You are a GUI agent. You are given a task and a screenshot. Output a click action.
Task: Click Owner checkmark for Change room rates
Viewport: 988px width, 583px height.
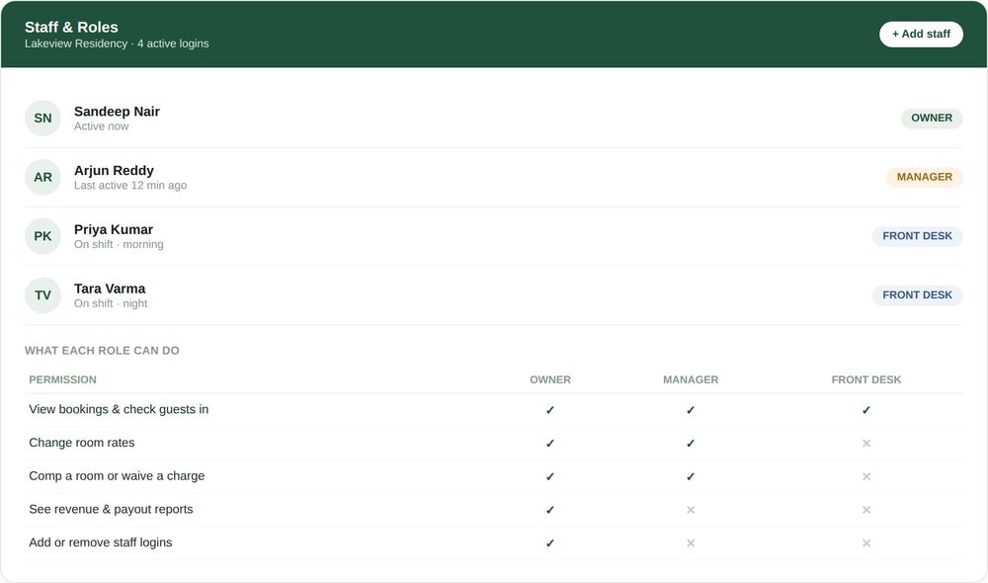click(x=550, y=444)
